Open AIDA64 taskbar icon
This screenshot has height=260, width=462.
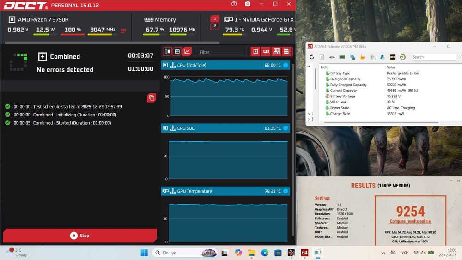click(304, 253)
